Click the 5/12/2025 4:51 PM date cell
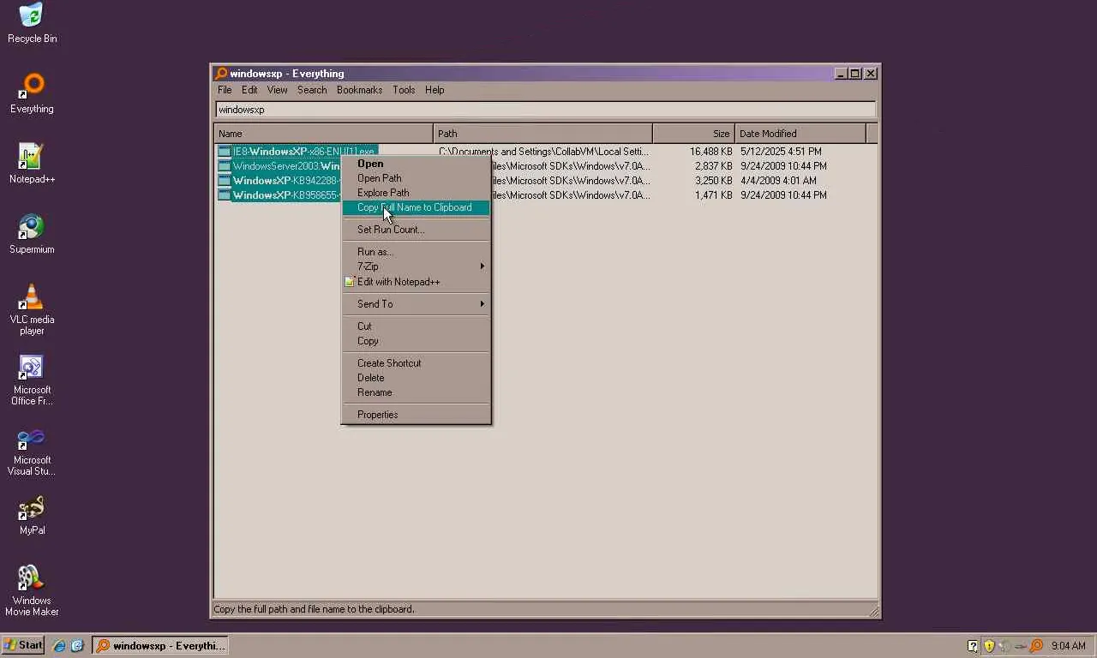 tap(781, 152)
